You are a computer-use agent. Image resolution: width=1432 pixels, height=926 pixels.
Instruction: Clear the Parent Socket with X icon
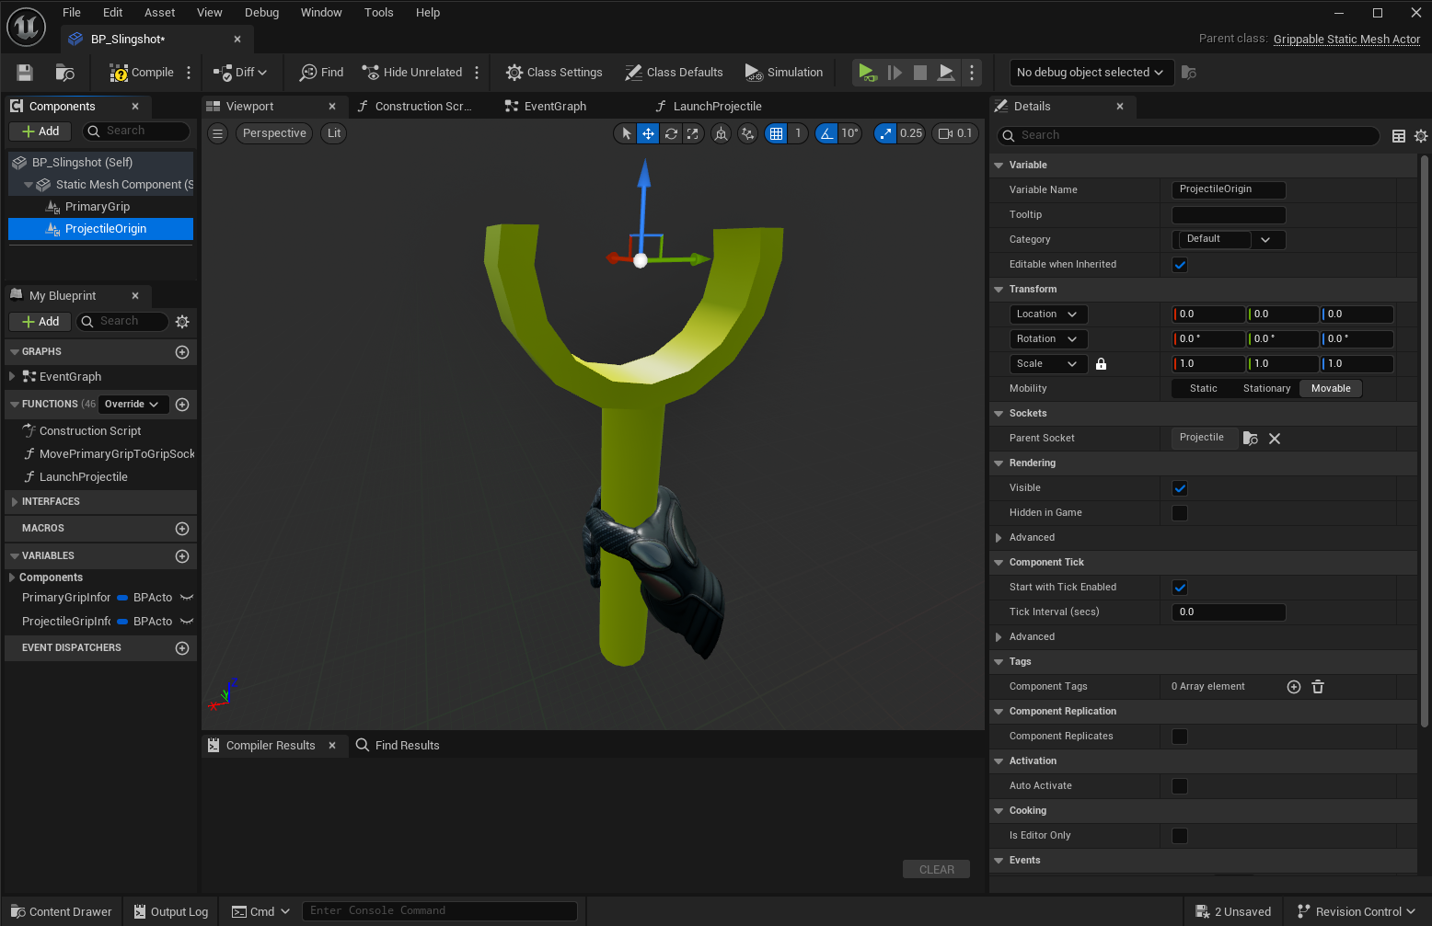[1275, 439]
